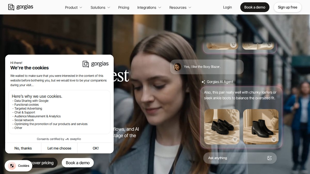Click the Gorgias logo in cookie dialog
Screen dimensions: 310x174
click(96, 64)
